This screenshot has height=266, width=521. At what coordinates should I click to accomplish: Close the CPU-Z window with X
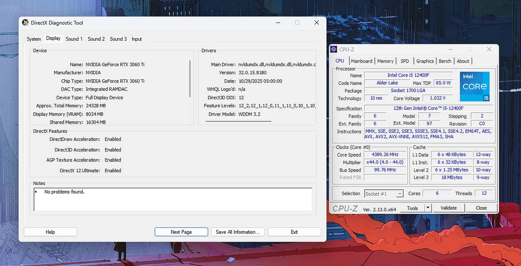(489, 49)
